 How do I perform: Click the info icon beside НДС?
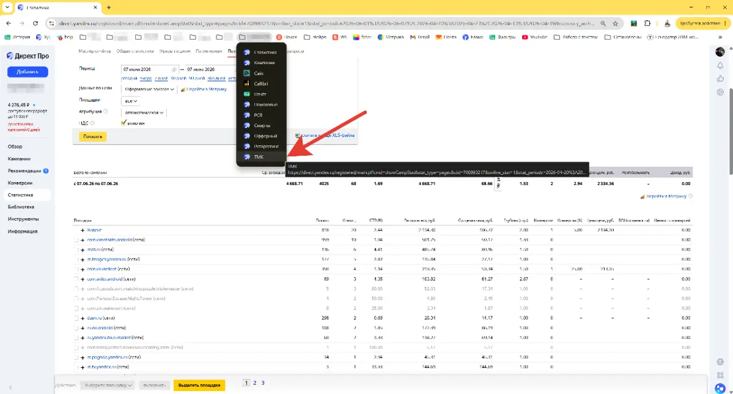92,123
